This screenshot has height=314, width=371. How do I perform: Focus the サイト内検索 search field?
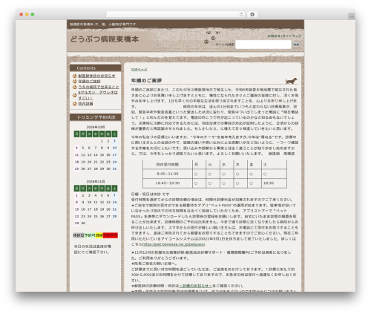263,45
